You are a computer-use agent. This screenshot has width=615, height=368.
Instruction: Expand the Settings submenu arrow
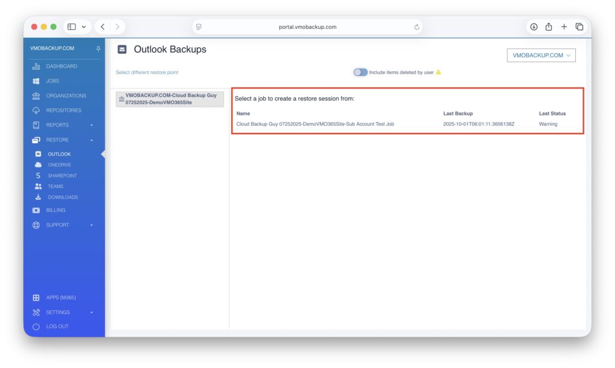[92, 313]
